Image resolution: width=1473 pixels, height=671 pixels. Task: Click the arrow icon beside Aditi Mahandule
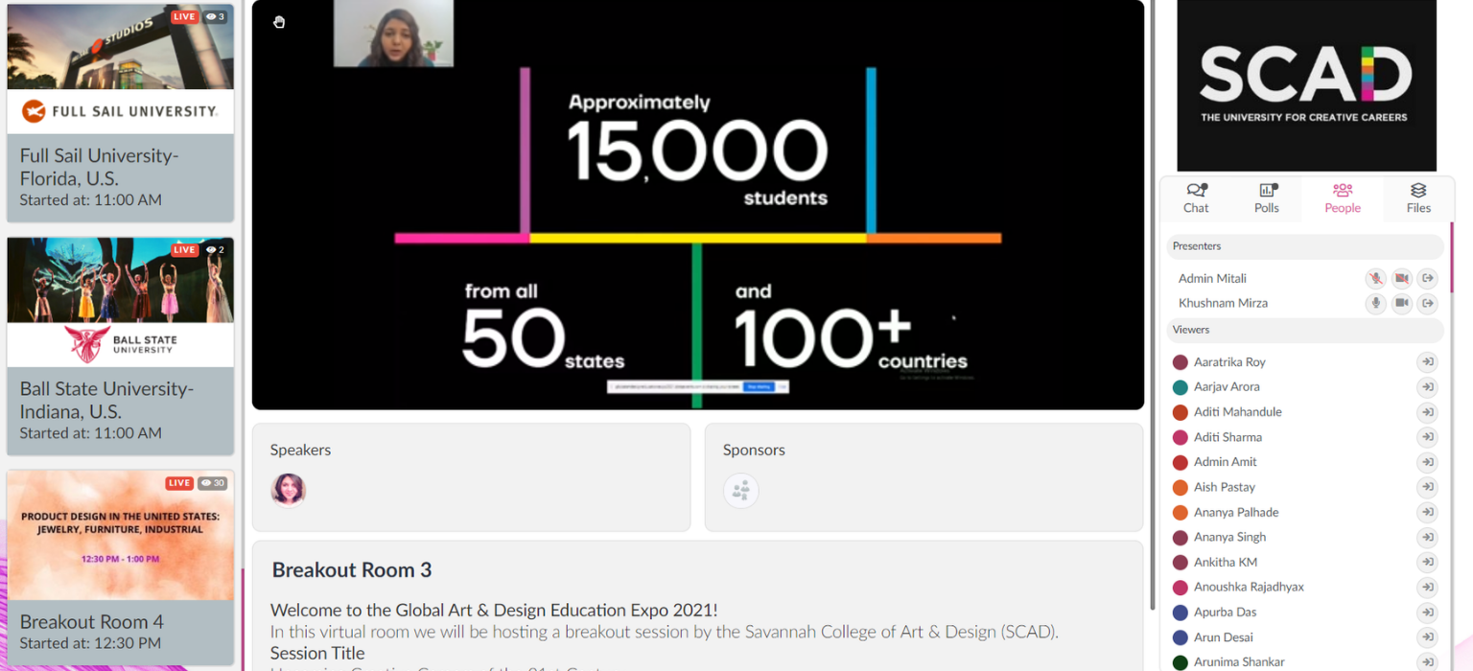coord(1428,412)
